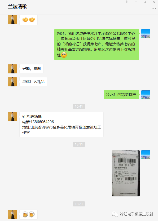The width and height of the screenshot is (158, 221).
Task: Click the chat title 兰陵清歌
Action: (x=17, y=7)
